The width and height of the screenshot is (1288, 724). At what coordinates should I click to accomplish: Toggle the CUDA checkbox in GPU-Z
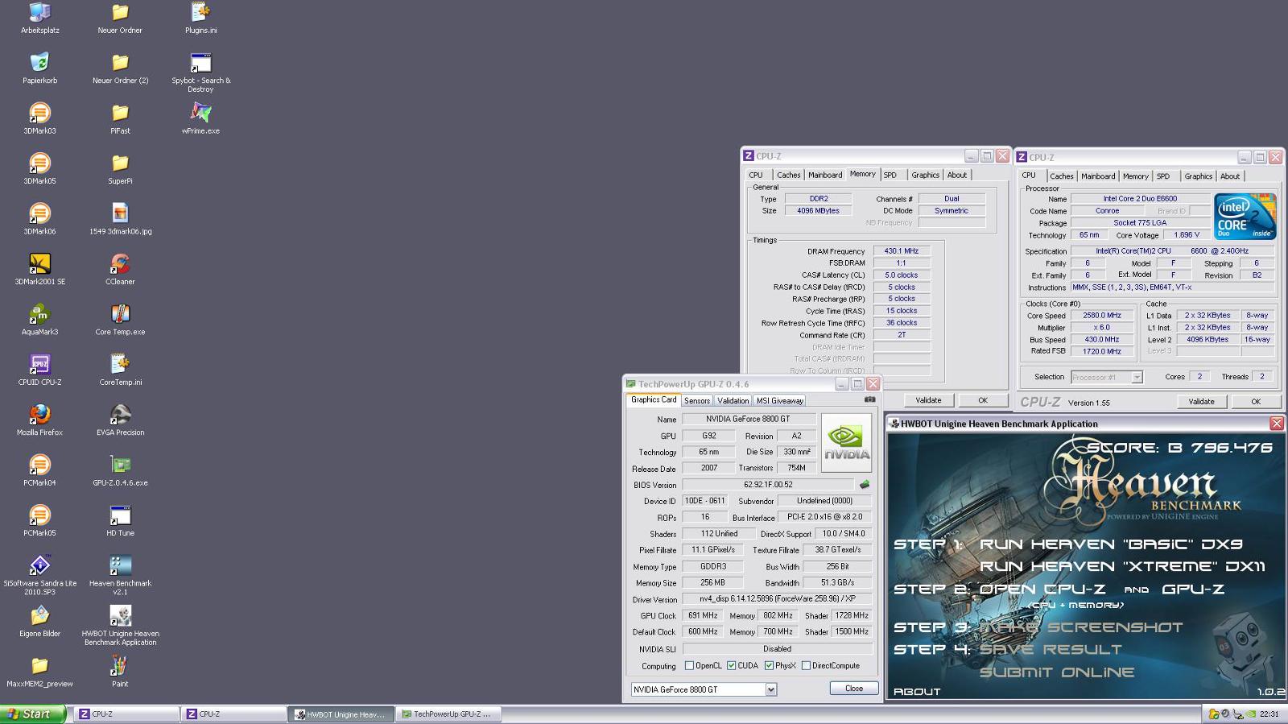point(731,666)
